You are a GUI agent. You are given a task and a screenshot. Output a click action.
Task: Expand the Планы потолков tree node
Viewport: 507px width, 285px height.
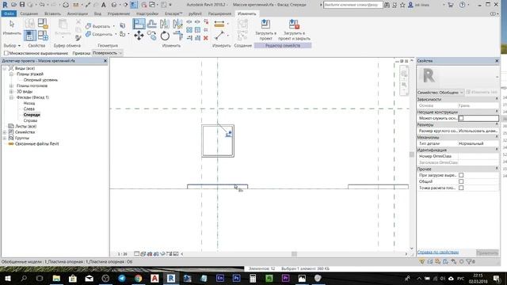(11, 85)
